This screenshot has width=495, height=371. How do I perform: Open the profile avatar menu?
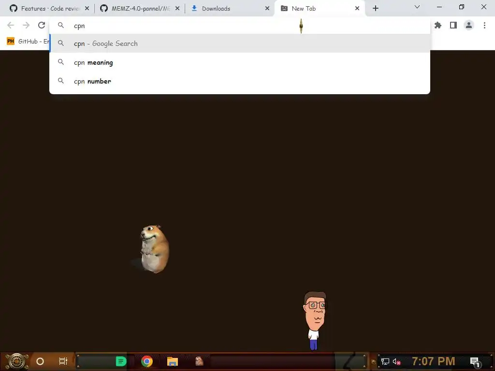[x=469, y=25]
